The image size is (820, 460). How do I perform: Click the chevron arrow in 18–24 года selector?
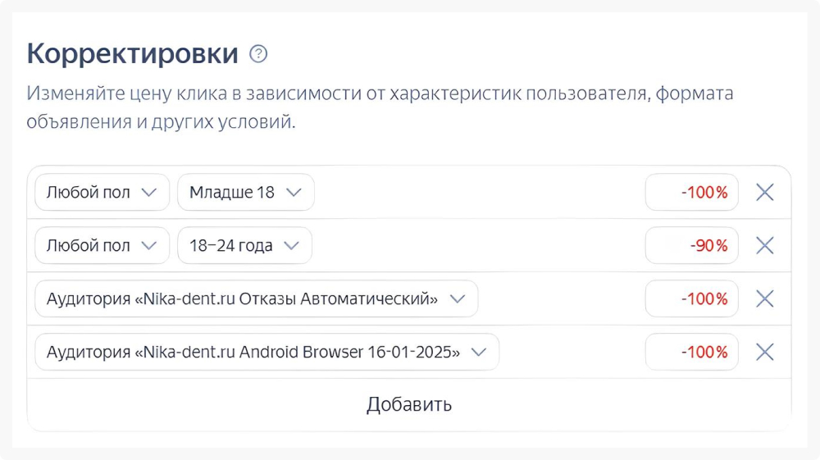(x=292, y=245)
